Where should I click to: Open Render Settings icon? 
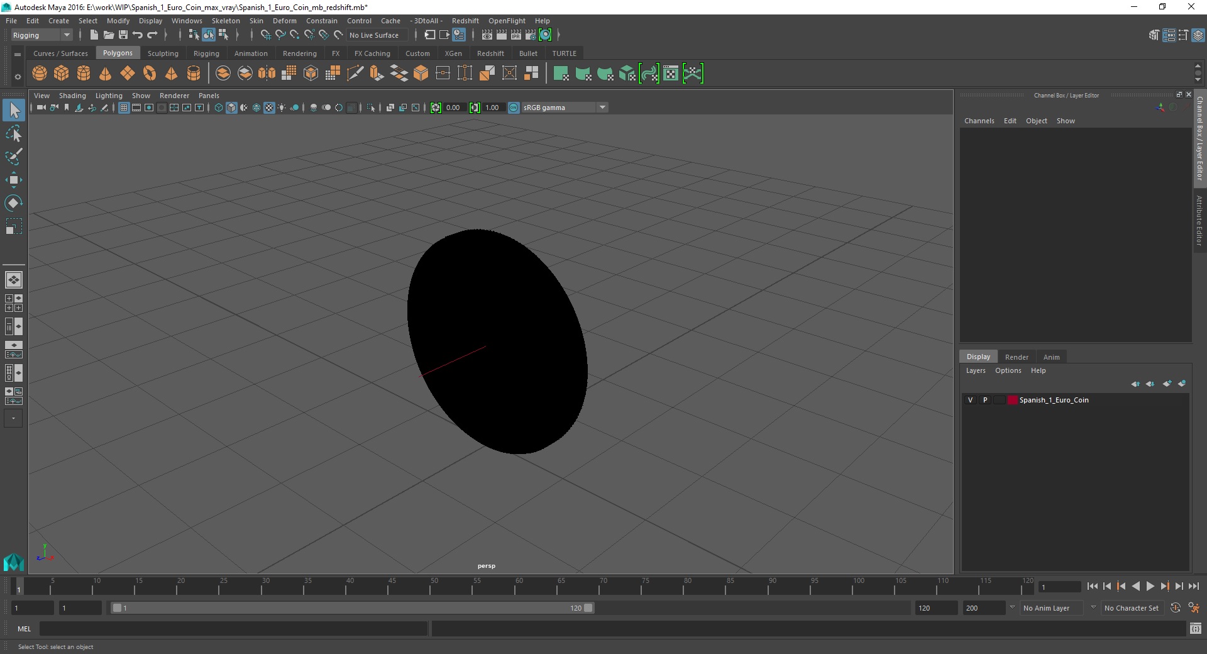pos(531,35)
